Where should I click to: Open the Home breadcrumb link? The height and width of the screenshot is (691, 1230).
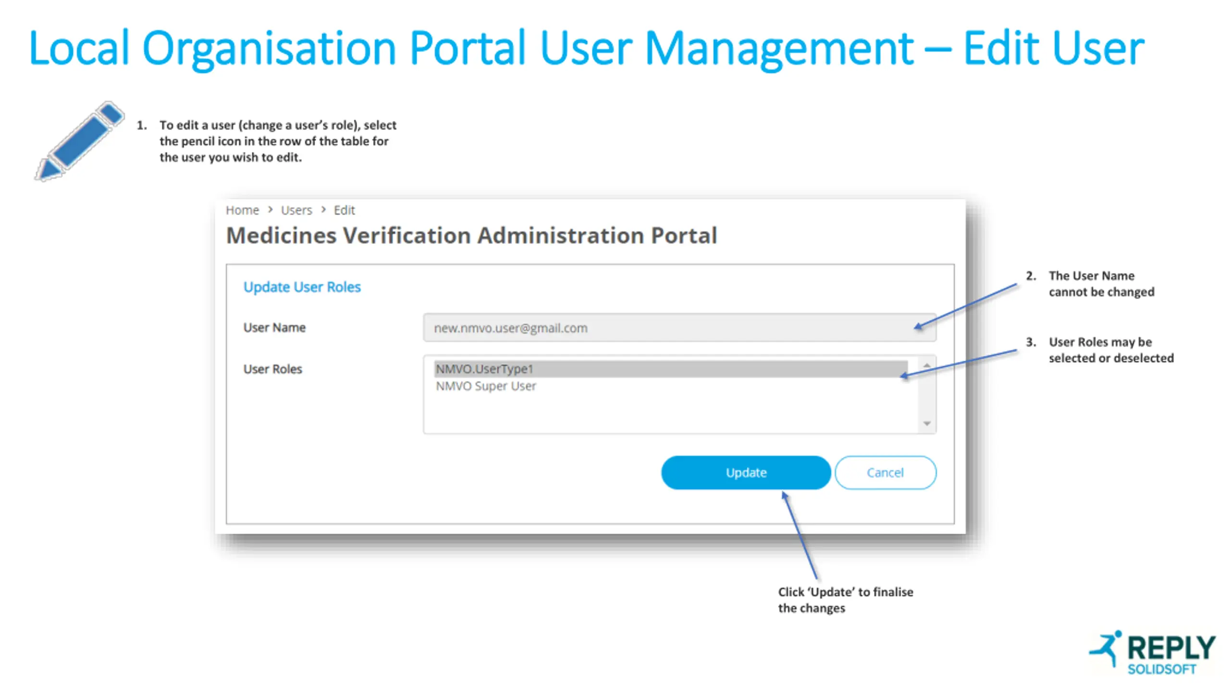click(242, 210)
